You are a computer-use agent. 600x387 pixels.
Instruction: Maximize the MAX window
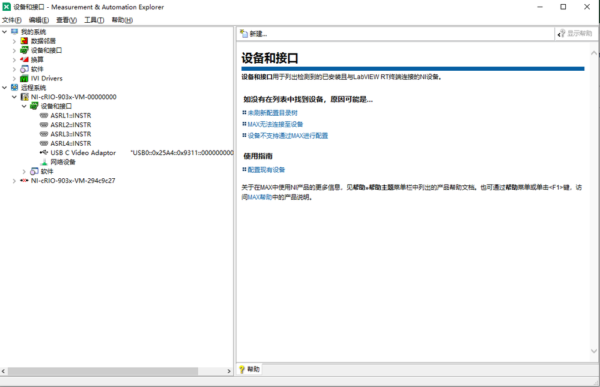(x=563, y=7)
